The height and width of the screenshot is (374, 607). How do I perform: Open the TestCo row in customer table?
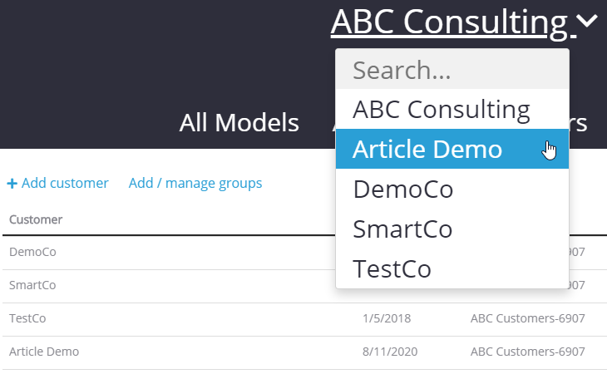[x=304, y=318]
